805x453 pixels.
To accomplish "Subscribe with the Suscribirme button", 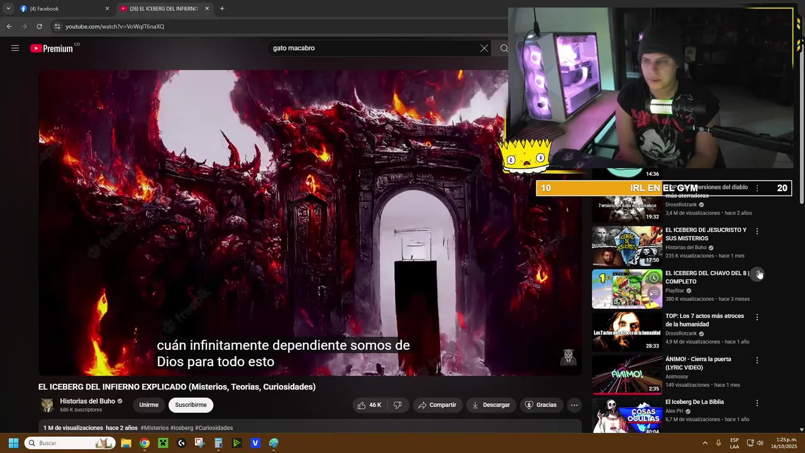I will click(191, 405).
